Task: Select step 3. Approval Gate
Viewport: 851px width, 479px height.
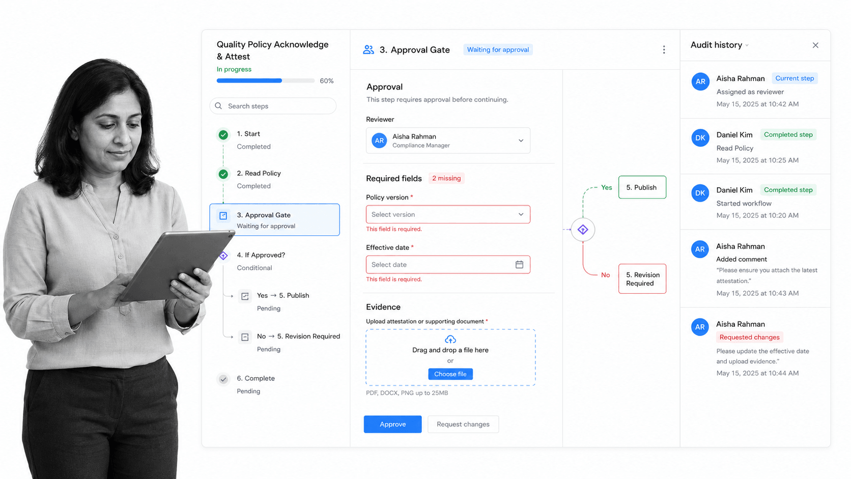Action: [x=275, y=220]
